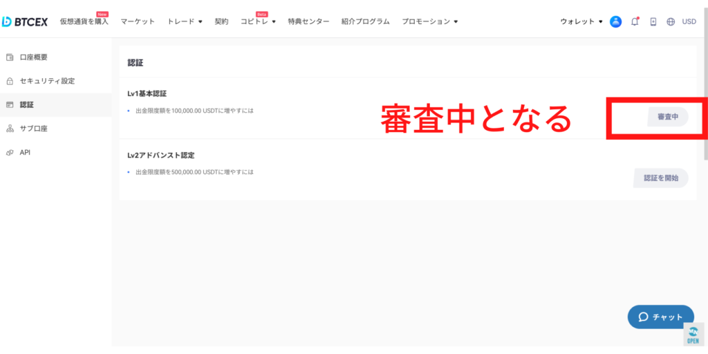This screenshot has height=354, width=708.
Task: Expand the トレード dropdown menu
Action: 185,21
